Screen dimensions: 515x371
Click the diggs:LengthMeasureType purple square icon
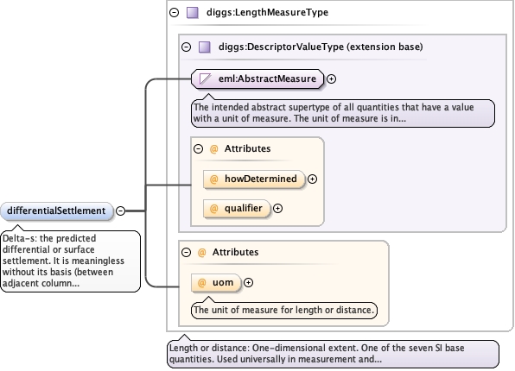193,13
